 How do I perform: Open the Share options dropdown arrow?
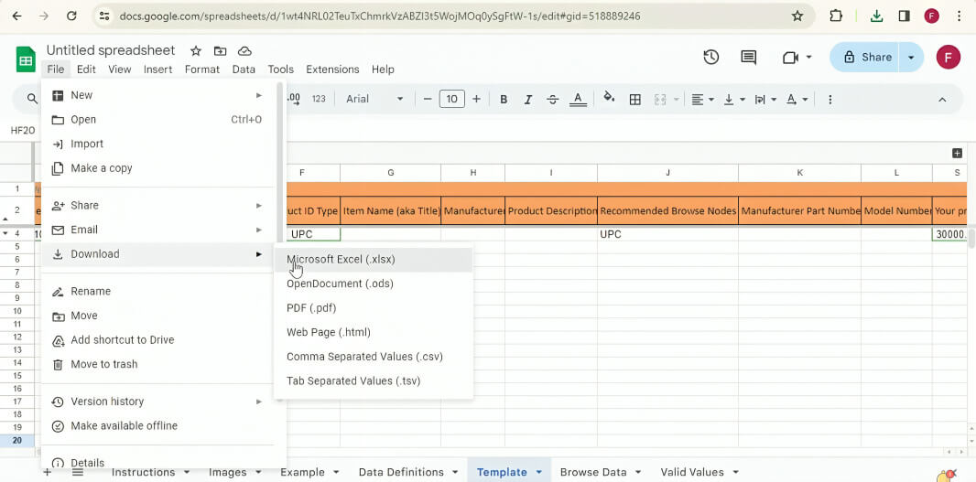tap(911, 58)
